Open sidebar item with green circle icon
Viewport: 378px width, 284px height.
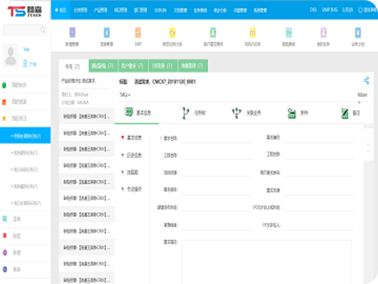coord(25,85)
